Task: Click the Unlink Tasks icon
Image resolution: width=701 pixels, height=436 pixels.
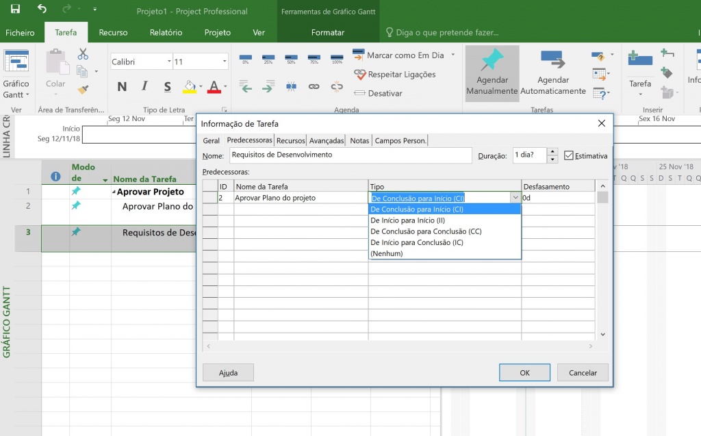Action: [337, 87]
